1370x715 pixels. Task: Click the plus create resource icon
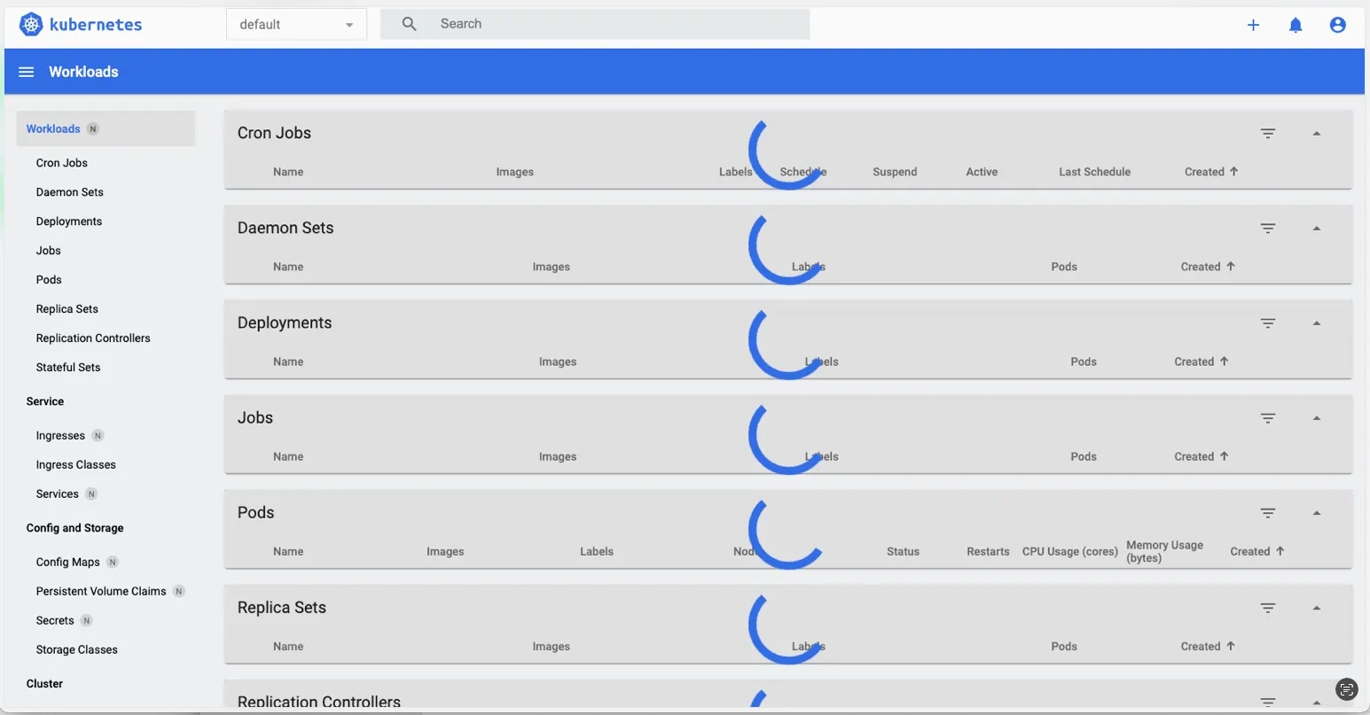(1253, 25)
